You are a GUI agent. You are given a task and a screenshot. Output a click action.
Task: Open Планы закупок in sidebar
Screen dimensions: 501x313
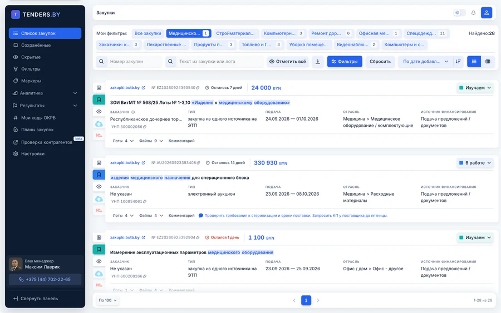click(45, 130)
